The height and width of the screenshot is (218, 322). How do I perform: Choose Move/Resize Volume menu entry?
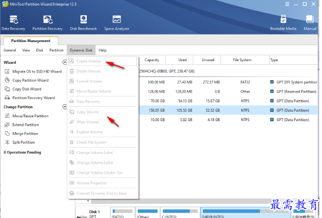tap(103, 91)
